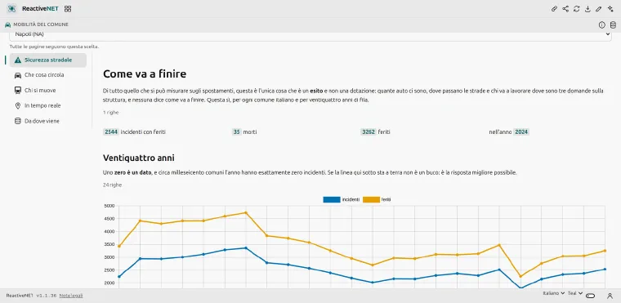Click the map pin icon of In tempo reale
The image size is (621, 303).
coord(17,105)
